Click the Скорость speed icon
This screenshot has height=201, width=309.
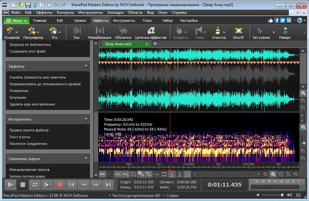click(x=179, y=31)
